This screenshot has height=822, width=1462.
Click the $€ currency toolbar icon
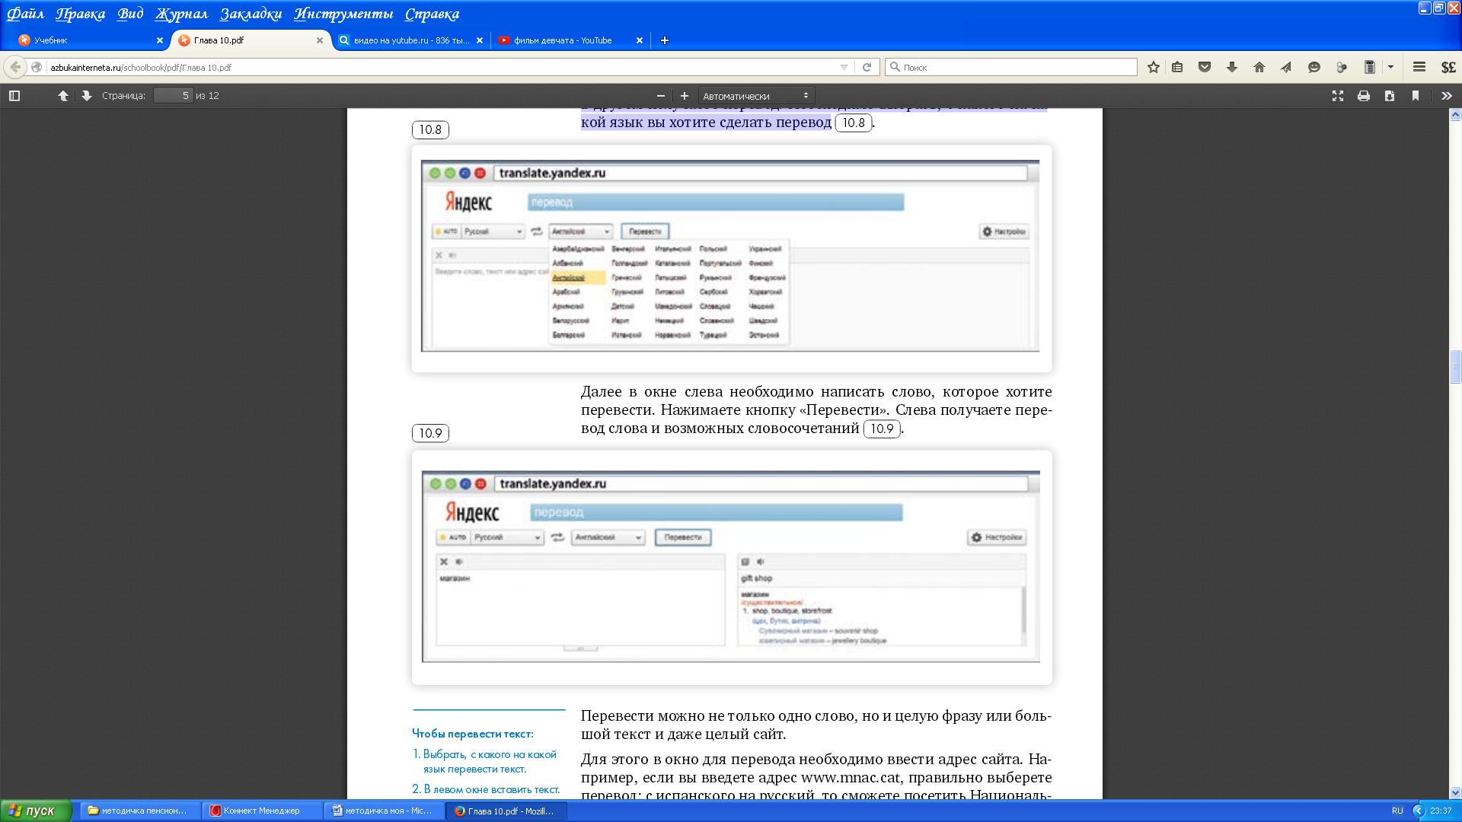[x=1448, y=67]
